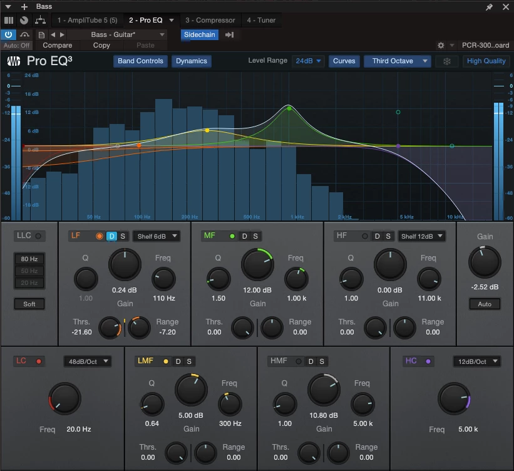Click the Band Controls button

[x=140, y=61]
